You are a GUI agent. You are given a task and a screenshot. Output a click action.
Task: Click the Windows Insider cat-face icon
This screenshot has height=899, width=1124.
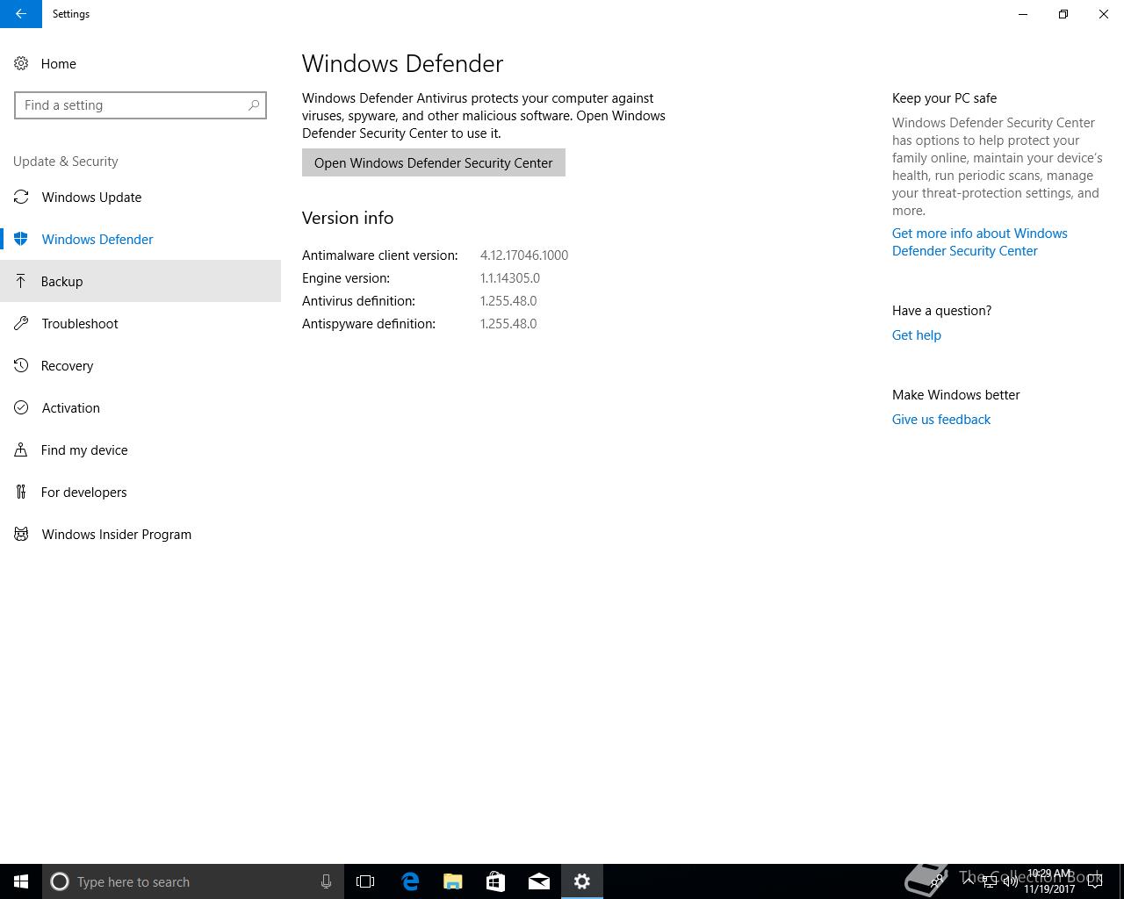point(21,534)
